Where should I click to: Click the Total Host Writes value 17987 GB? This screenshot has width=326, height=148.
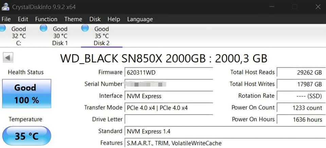click(x=301, y=84)
